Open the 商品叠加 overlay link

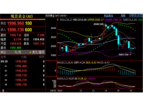108,15
